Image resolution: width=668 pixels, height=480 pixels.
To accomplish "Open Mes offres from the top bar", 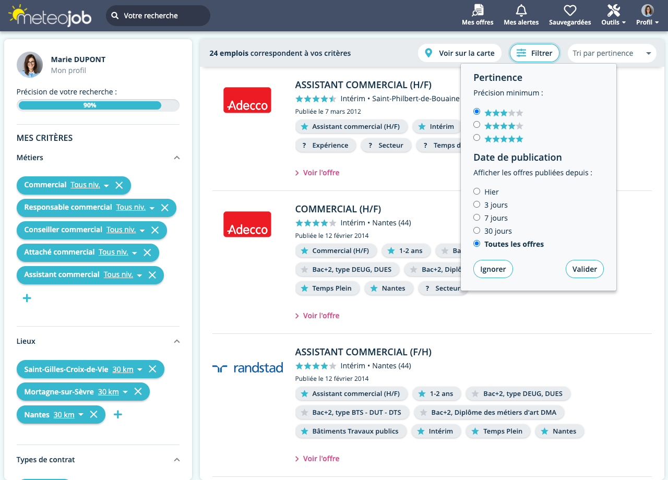I will pyautogui.click(x=478, y=15).
